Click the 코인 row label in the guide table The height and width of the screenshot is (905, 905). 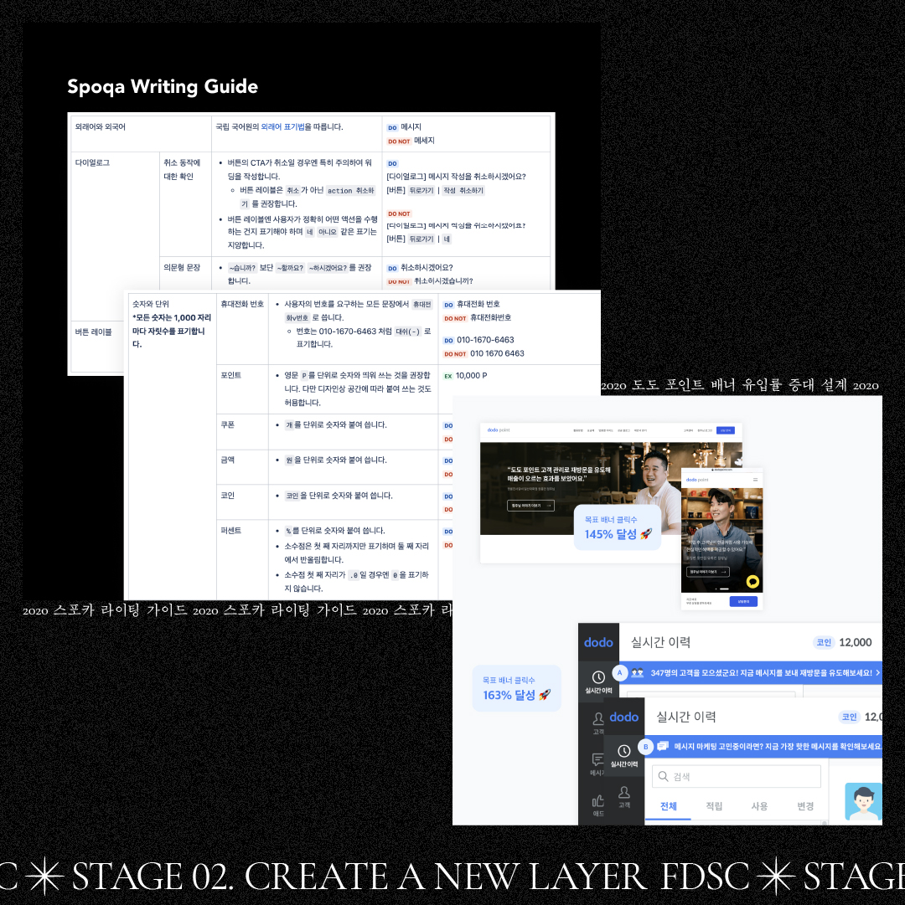[228, 496]
